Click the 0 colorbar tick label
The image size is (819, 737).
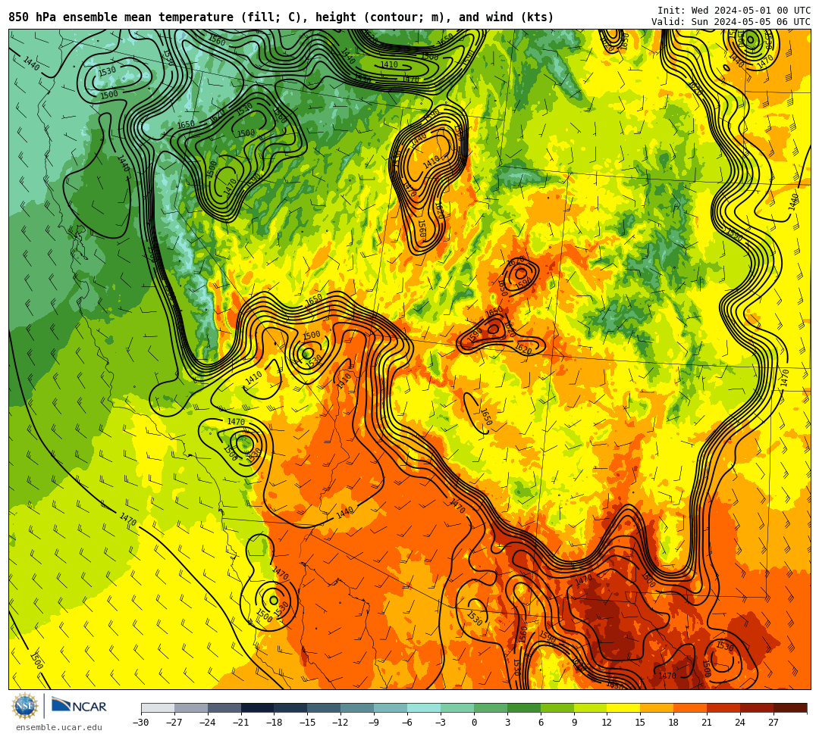pyautogui.click(x=474, y=723)
